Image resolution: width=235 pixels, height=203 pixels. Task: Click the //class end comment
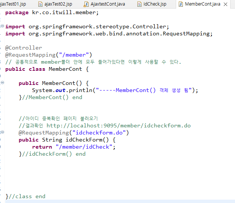27,196
